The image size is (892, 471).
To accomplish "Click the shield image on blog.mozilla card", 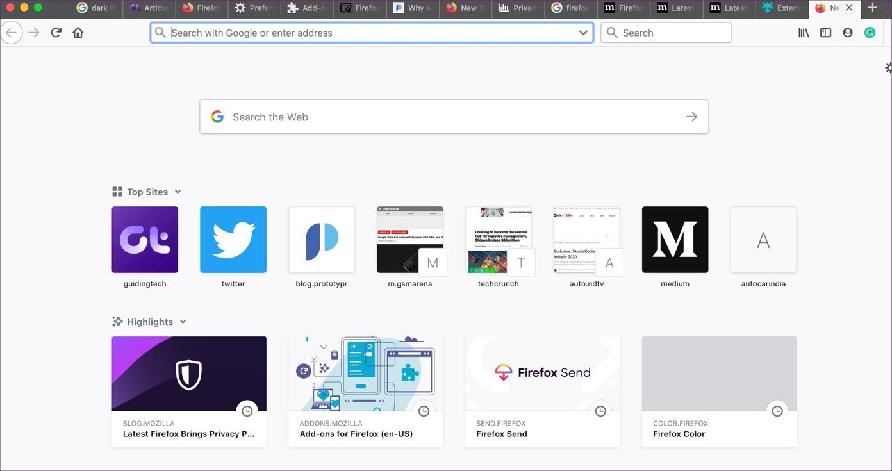I will (189, 374).
